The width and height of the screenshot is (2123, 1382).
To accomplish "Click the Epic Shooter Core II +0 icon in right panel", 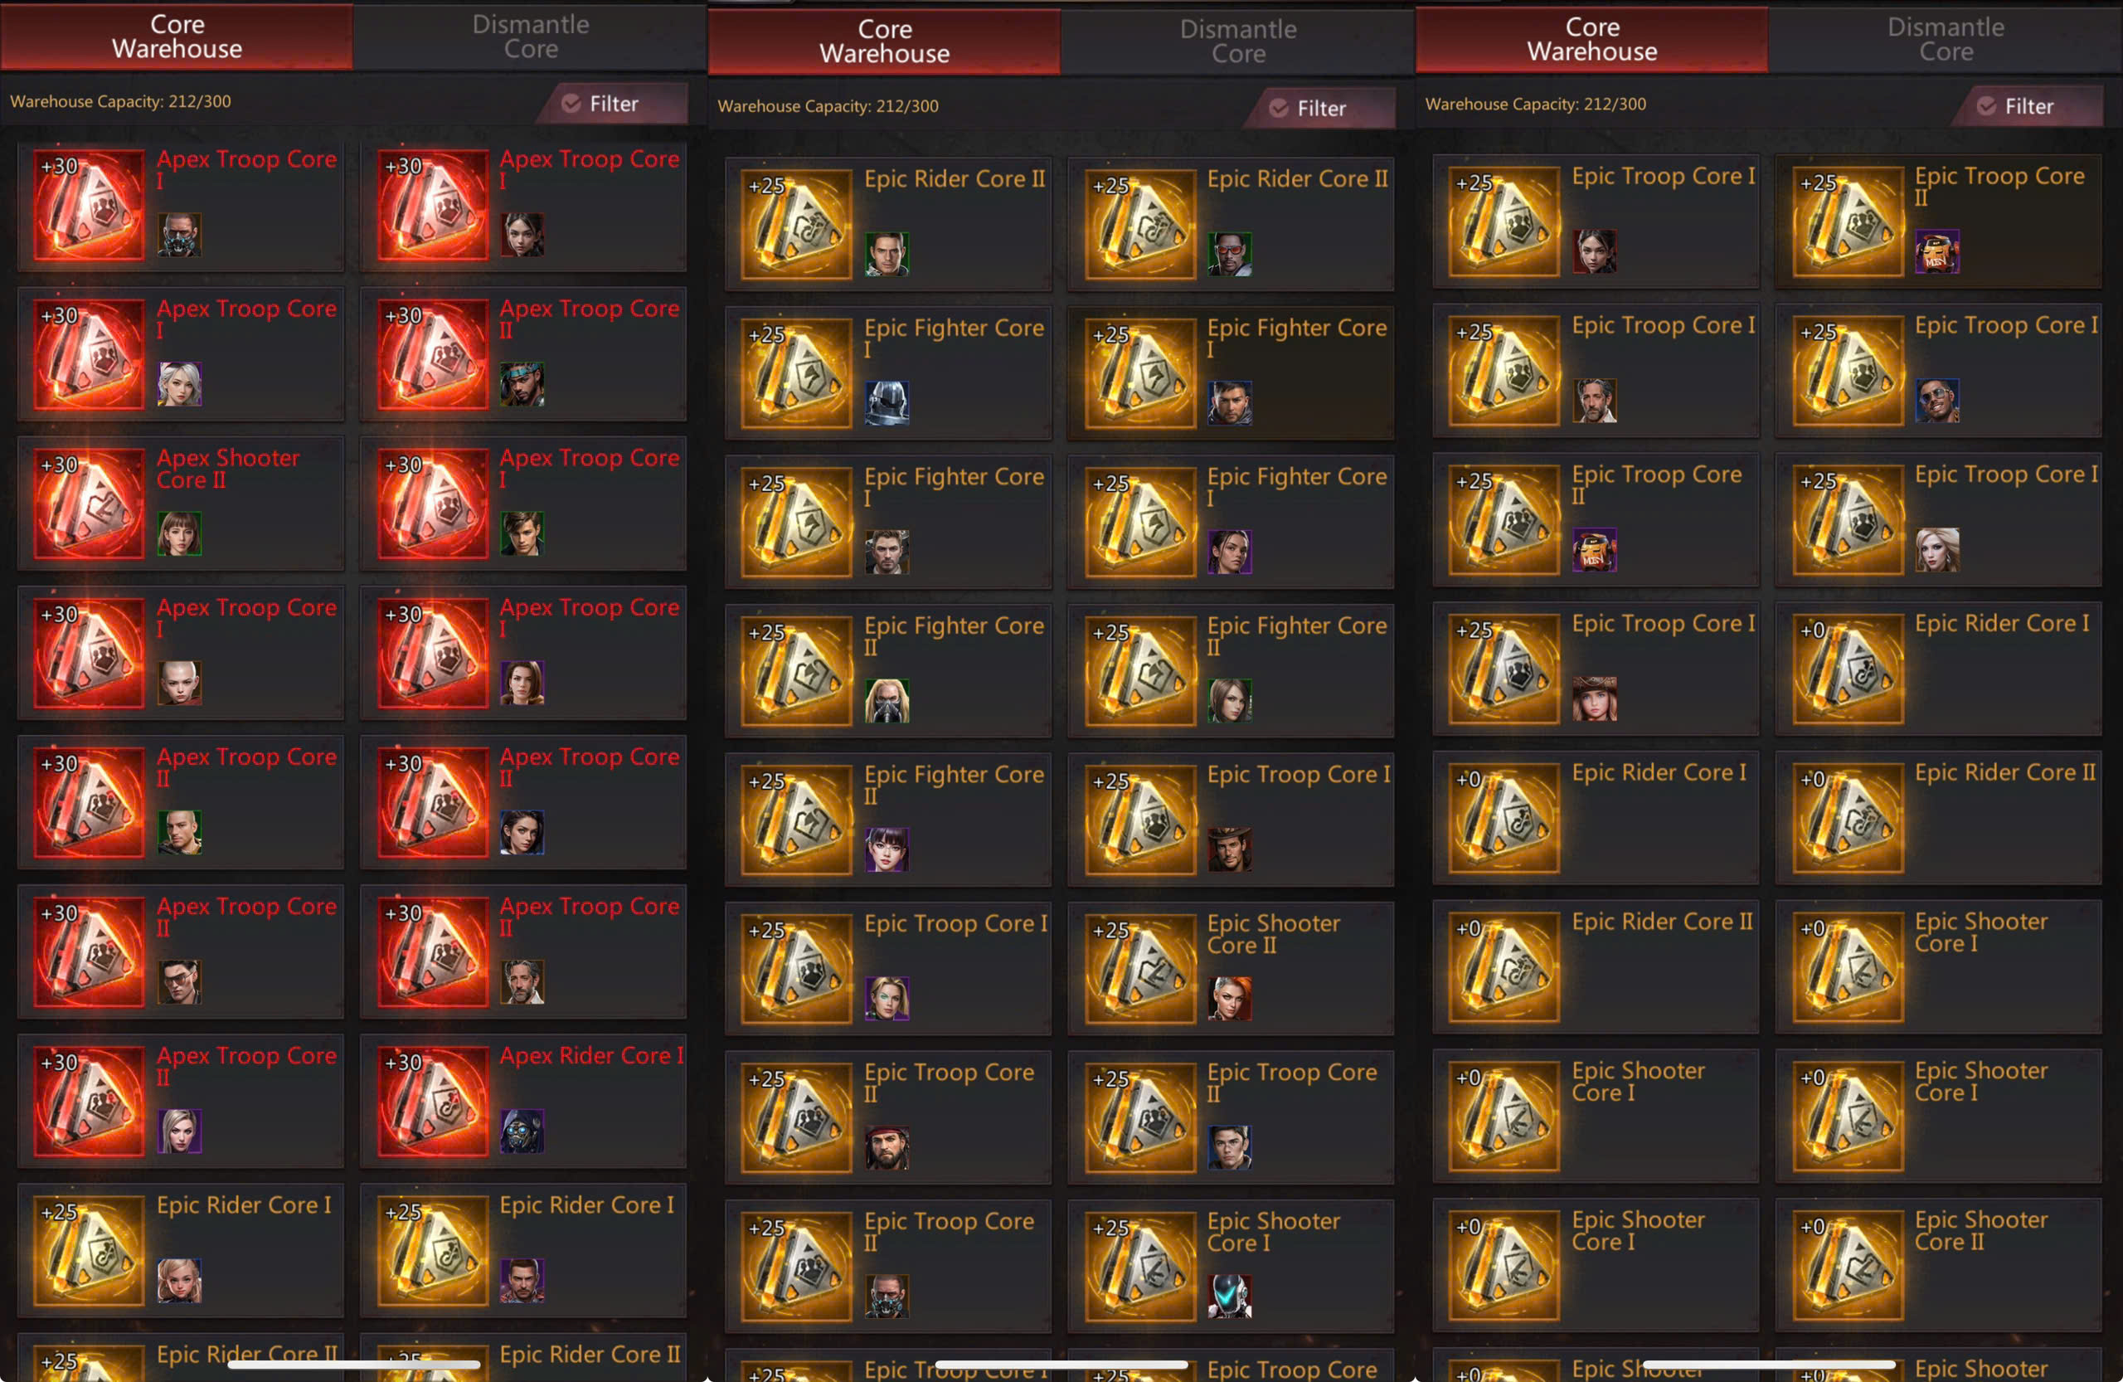I will (1849, 1265).
